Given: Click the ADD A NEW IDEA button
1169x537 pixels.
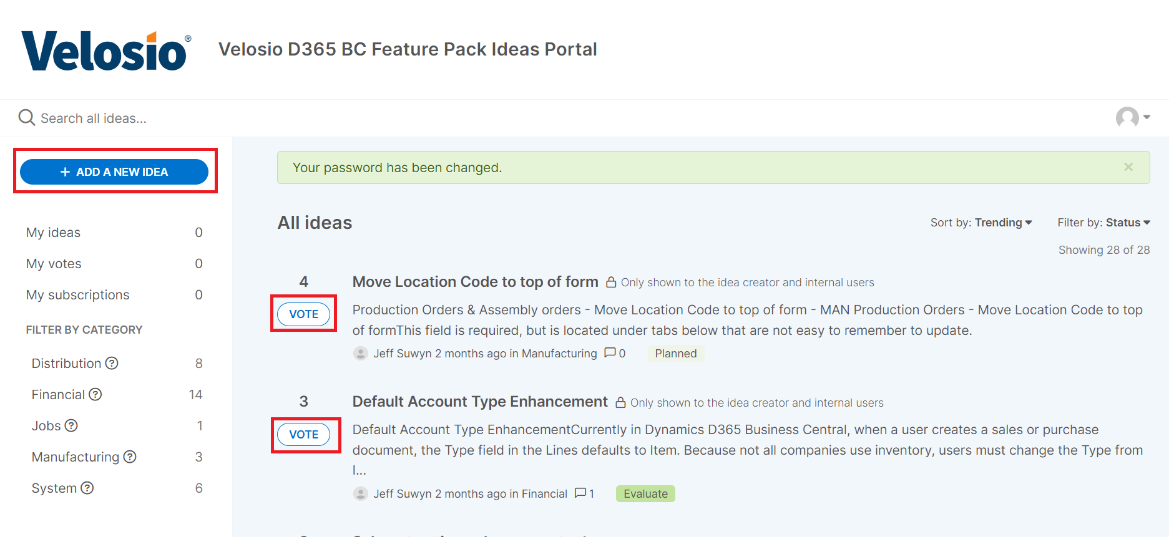Looking at the screenshot, I should pos(114,172).
